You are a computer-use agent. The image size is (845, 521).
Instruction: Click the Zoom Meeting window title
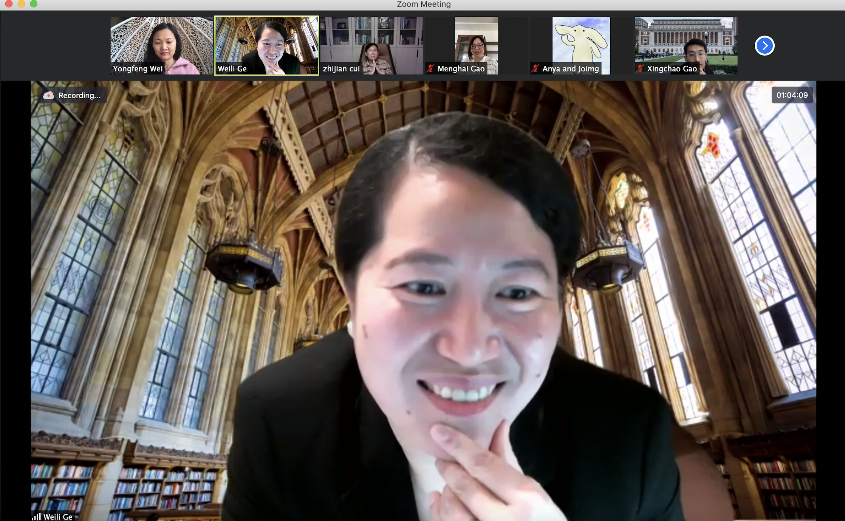[424, 4]
